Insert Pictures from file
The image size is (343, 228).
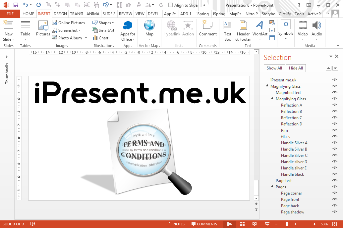pyautogui.click(x=43, y=28)
